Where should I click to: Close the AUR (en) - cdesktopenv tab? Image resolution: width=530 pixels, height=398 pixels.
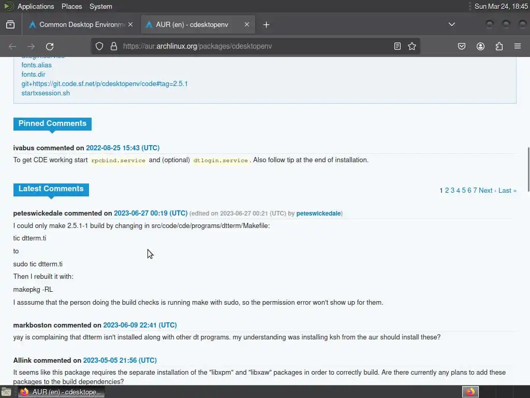coord(247,25)
